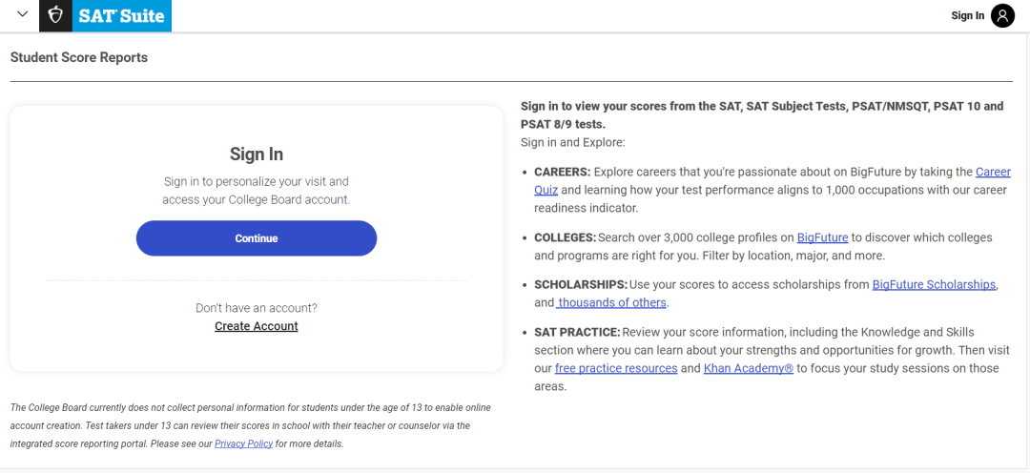Image resolution: width=1030 pixels, height=473 pixels.
Task: Click the Sign In text in header
Action: click(967, 15)
